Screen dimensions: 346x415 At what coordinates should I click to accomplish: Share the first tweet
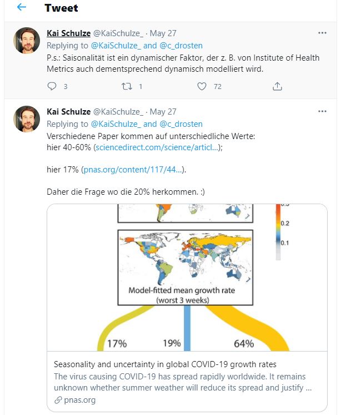click(277, 86)
